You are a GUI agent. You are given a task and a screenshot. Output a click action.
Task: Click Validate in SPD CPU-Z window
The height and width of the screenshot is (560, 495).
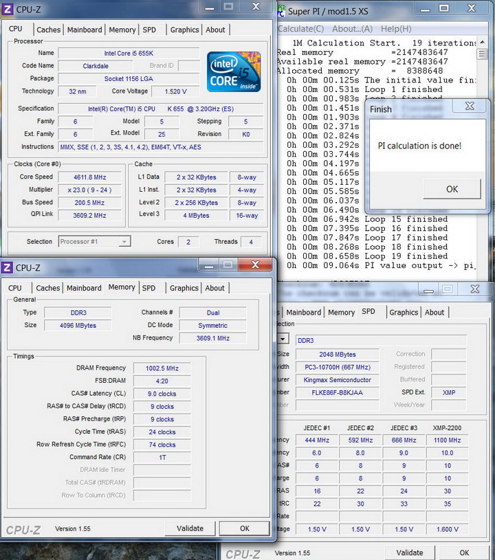click(x=410, y=552)
